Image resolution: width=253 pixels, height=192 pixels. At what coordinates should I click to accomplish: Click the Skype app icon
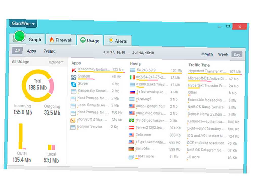(x=74, y=84)
